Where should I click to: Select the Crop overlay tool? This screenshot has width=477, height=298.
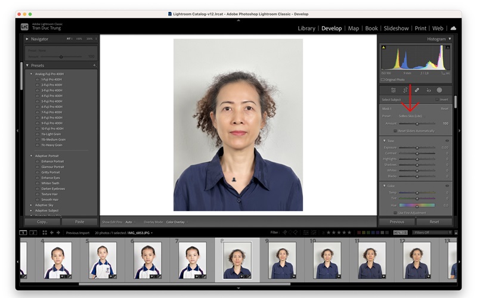tap(405, 90)
